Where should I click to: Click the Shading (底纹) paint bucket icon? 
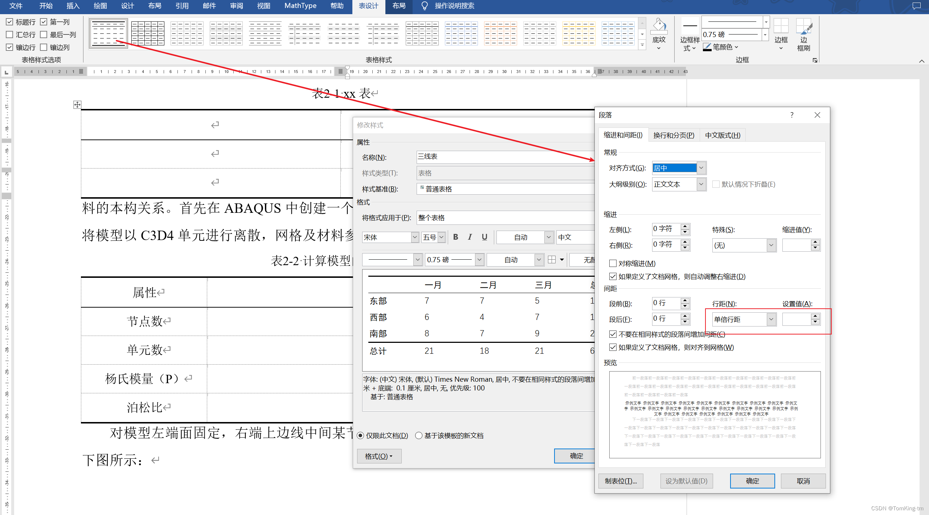[659, 26]
